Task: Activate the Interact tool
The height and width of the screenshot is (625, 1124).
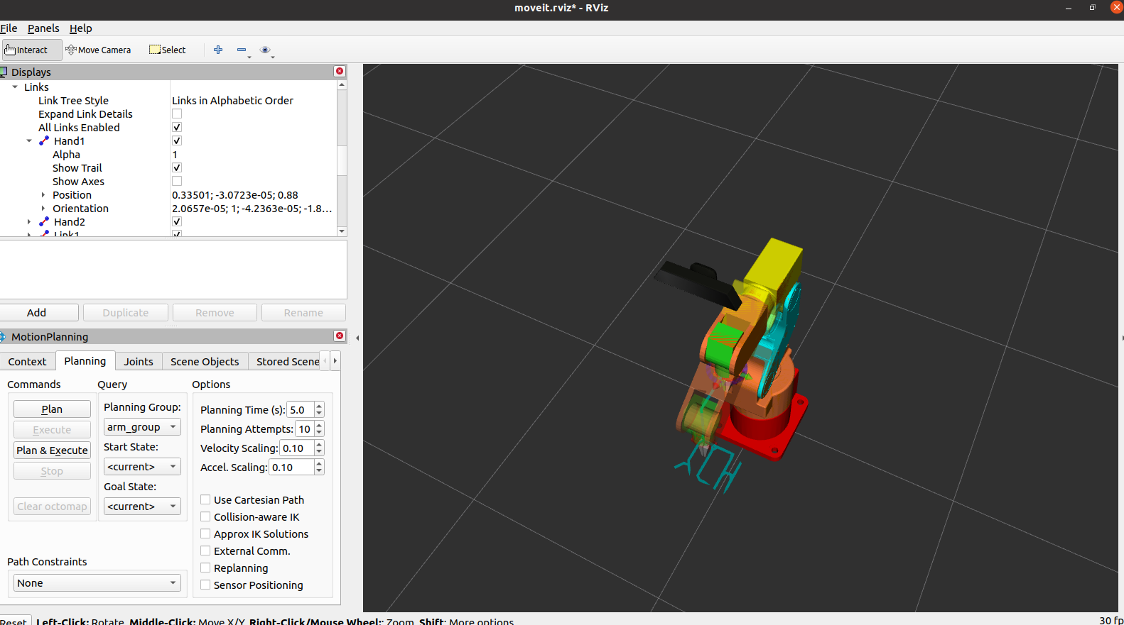Action: click(x=32, y=50)
